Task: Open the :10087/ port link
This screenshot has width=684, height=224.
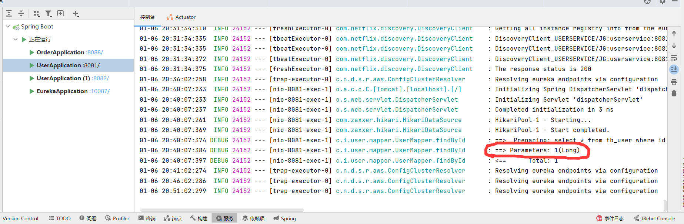Action: pos(100,91)
